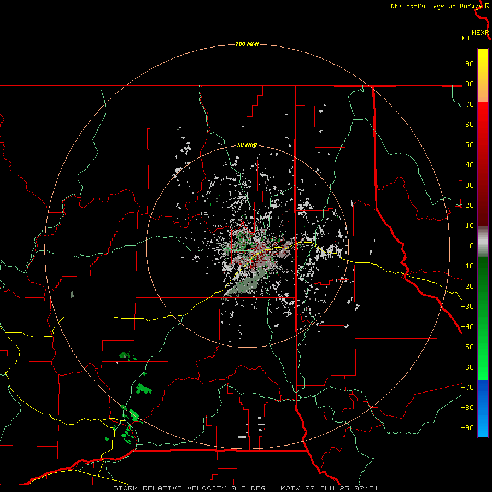Click the 0 tick label on velocity scale
Screen dimensions: 492x492
coord(472,245)
